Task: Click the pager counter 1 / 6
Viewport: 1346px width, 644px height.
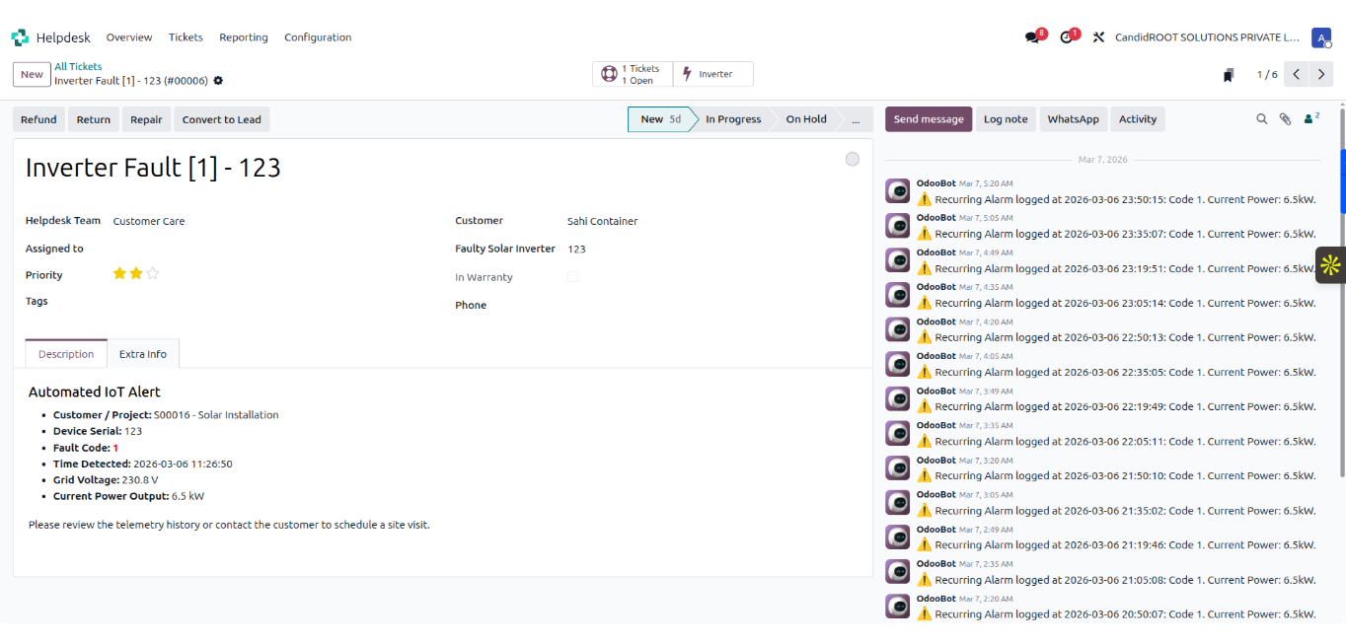Action: click(1267, 75)
